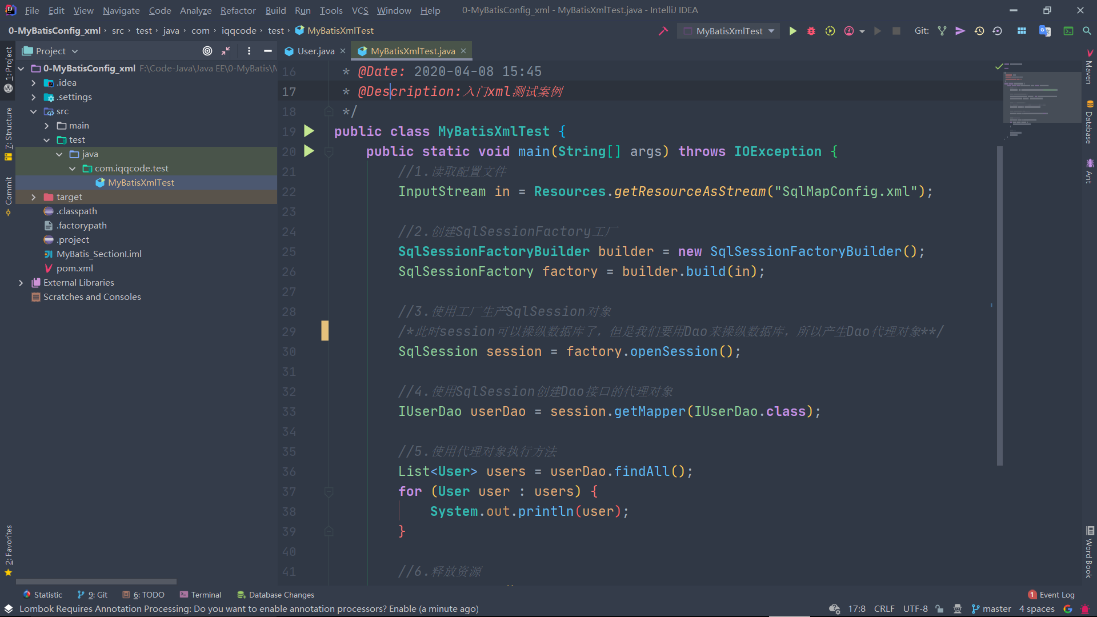Click the incognito Git author icon in status bar
This screenshot has height=617, width=1097.
958,609
